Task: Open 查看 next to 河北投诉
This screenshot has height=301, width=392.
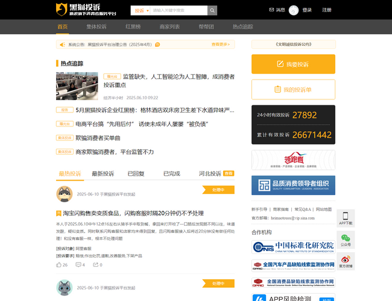Action: [229, 173]
